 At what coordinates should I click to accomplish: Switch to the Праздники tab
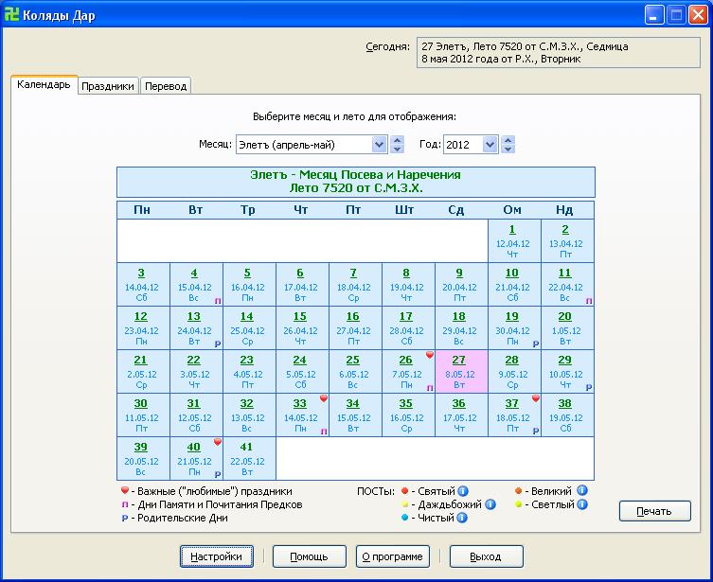(x=108, y=86)
